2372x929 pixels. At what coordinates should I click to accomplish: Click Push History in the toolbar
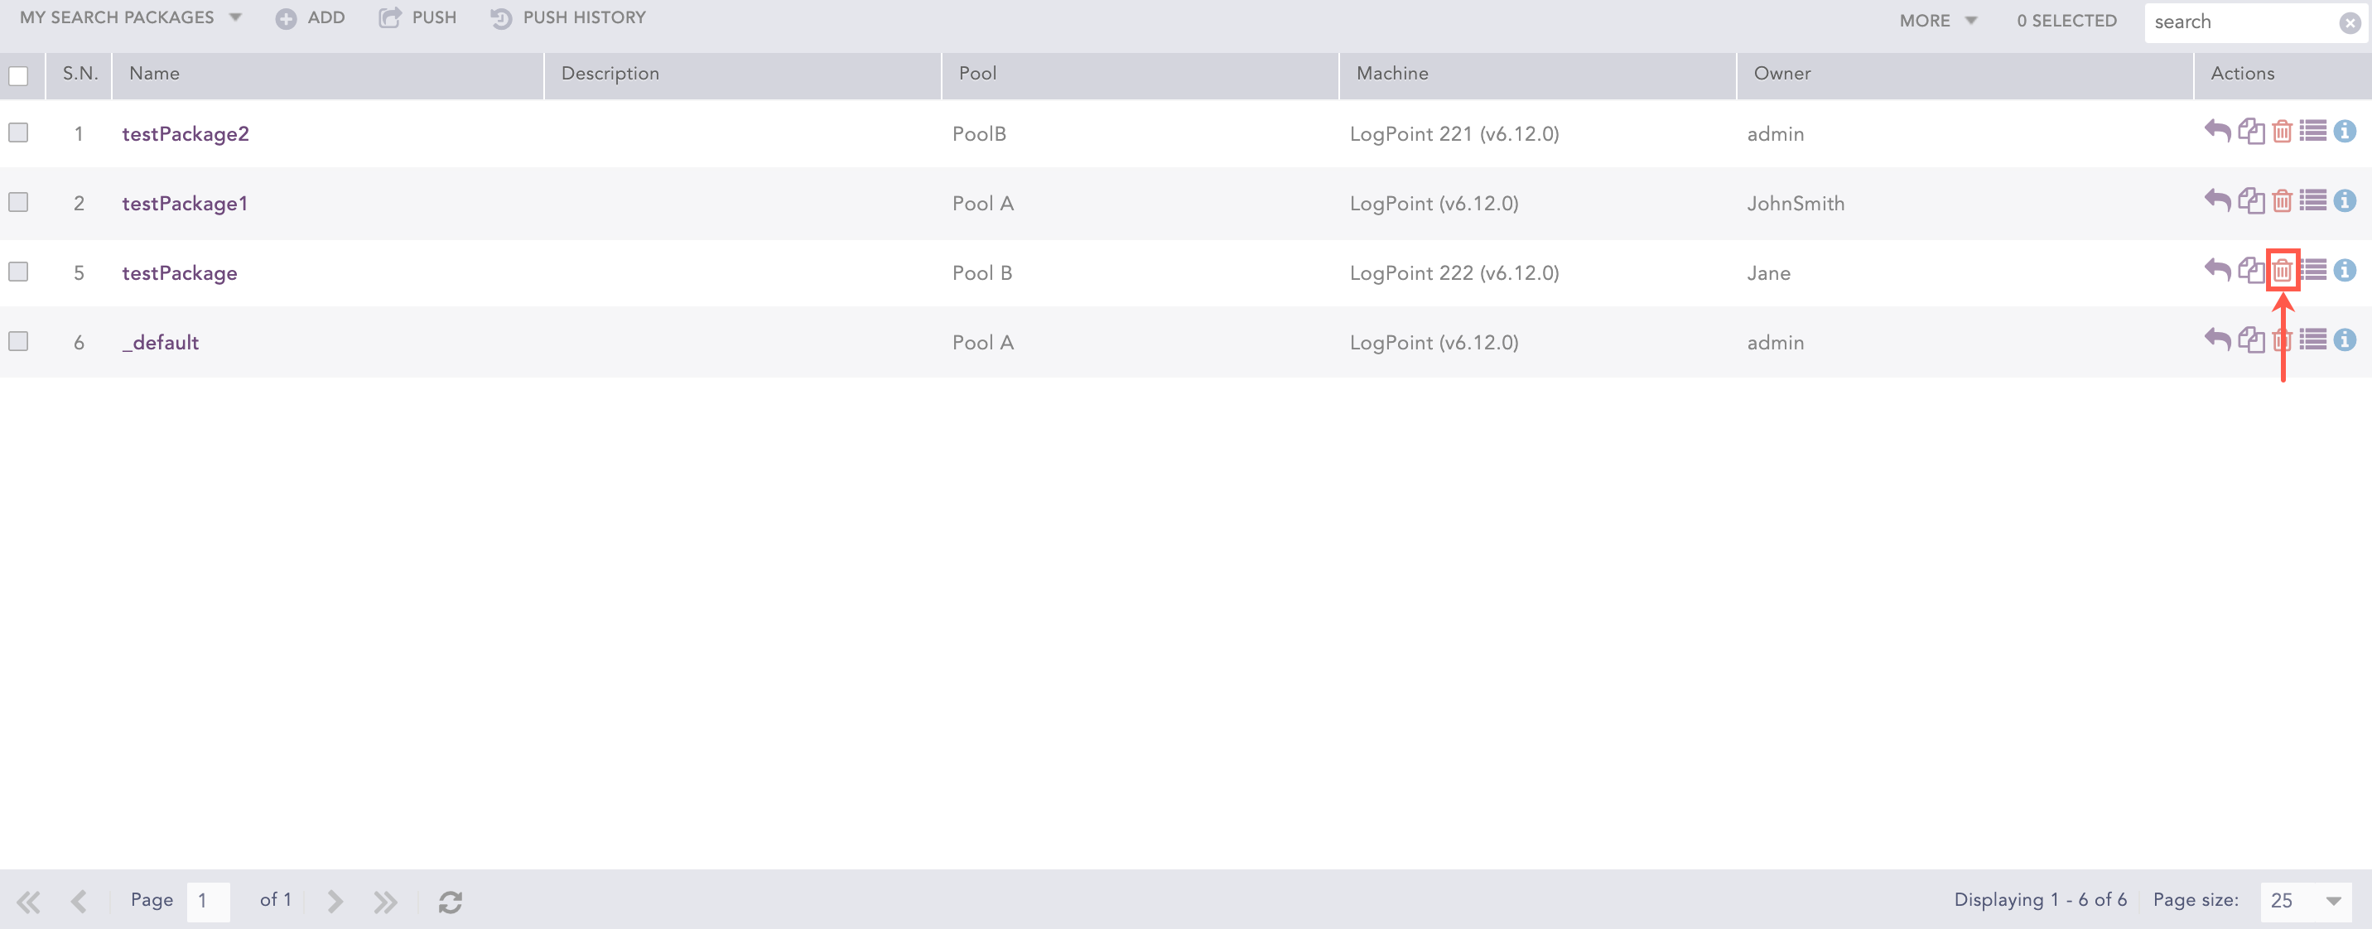pos(568,17)
